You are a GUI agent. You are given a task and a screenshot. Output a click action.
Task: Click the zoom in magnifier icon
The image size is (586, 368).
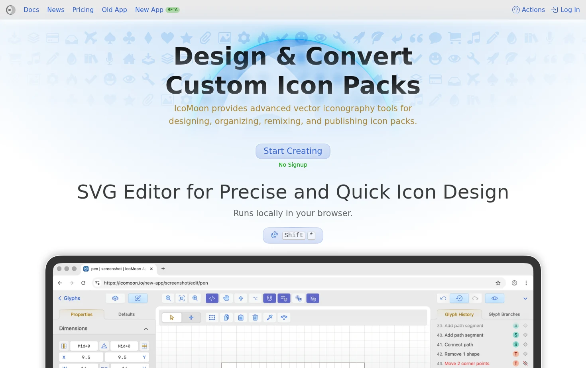click(x=195, y=298)
